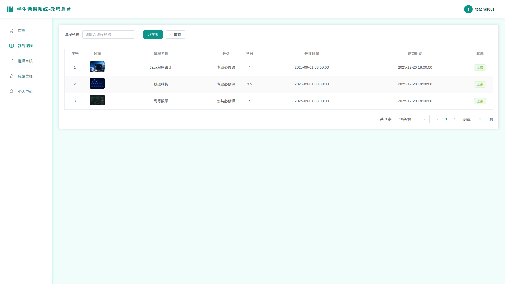
Task: Click the 状态 column header
Action: pyautogui.click(x=480, y=54)
